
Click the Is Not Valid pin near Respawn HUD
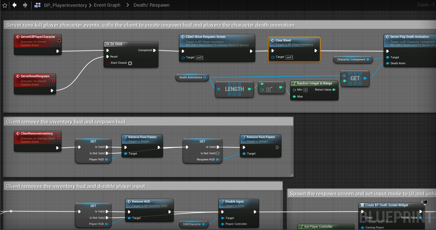pyautogui.click(x=218, y=153)
